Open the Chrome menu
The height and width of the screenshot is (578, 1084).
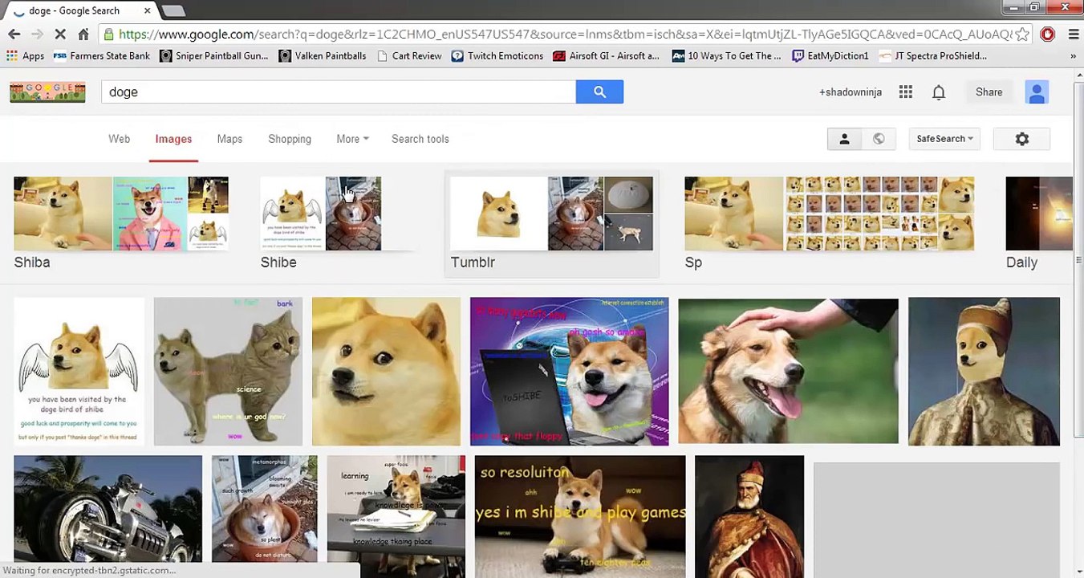(1073, 35)
